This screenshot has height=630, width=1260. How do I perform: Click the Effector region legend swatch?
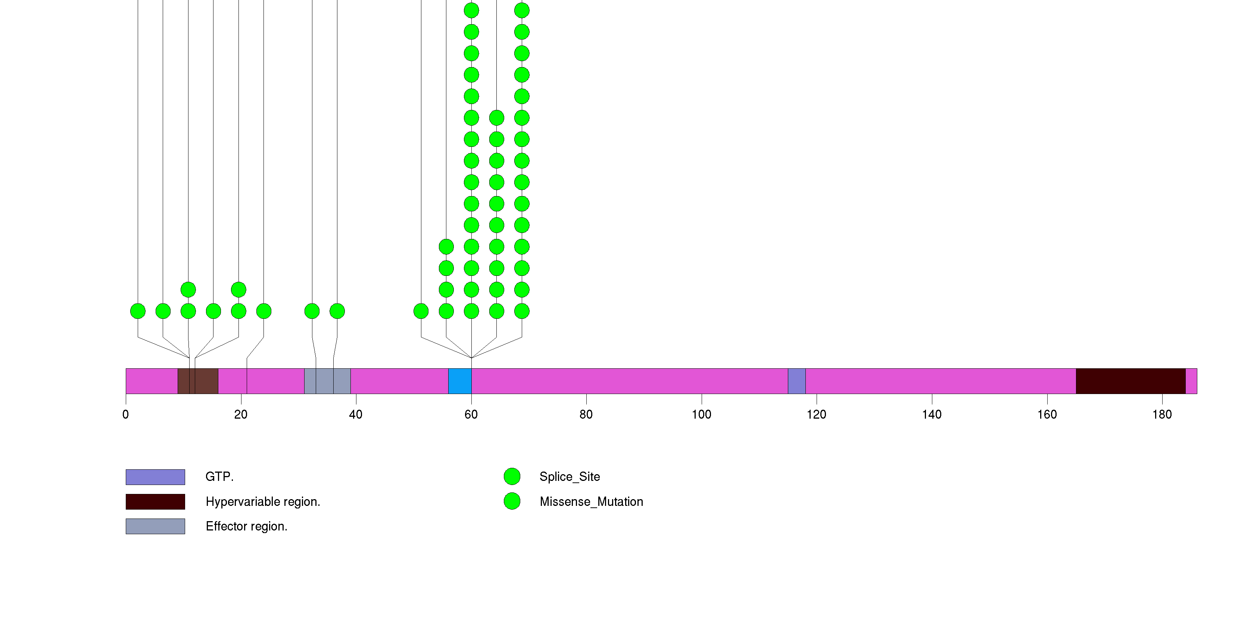155,526
